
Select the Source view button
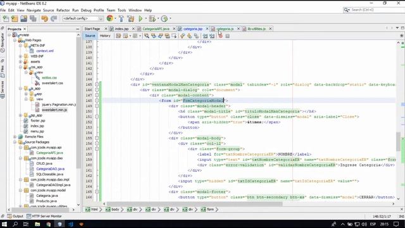coord(90,36)
